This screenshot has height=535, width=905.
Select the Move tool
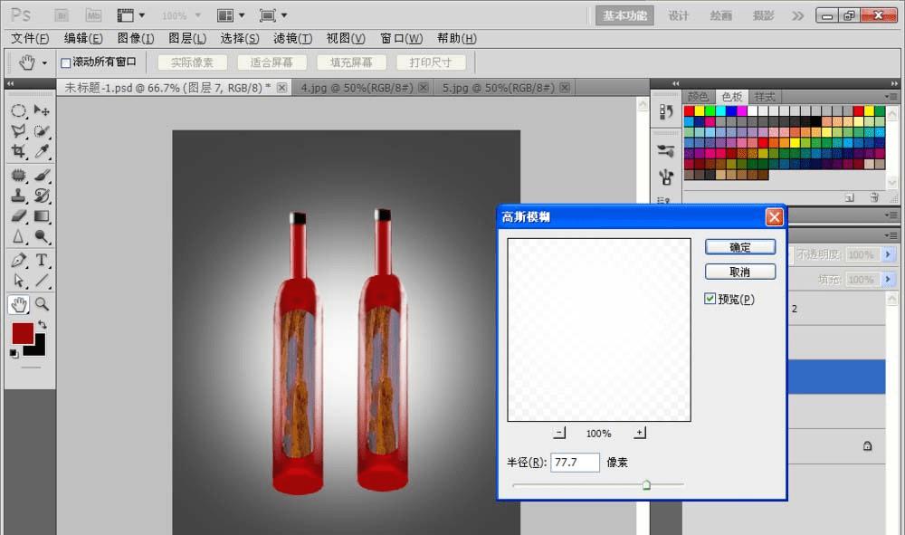pyautogui.click(x=41, y=110)
